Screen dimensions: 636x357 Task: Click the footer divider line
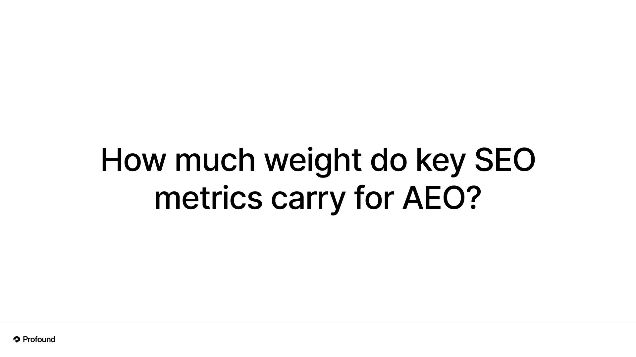click(x=318, y=322)
